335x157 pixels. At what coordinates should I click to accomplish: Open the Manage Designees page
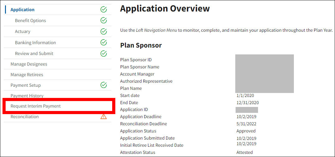pyautogui.click(x=29, y=64)
